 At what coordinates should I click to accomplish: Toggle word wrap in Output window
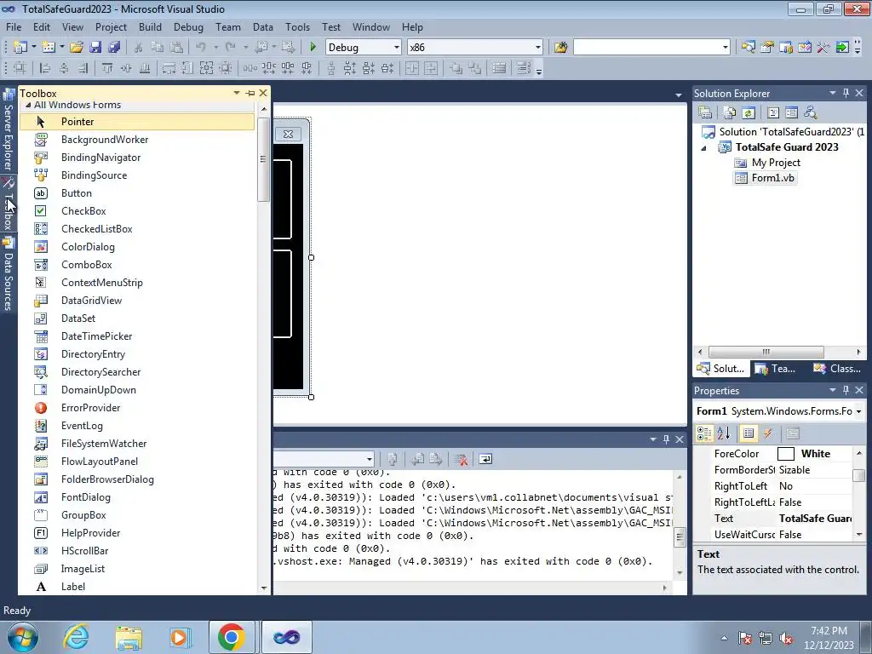pos(485,459)
